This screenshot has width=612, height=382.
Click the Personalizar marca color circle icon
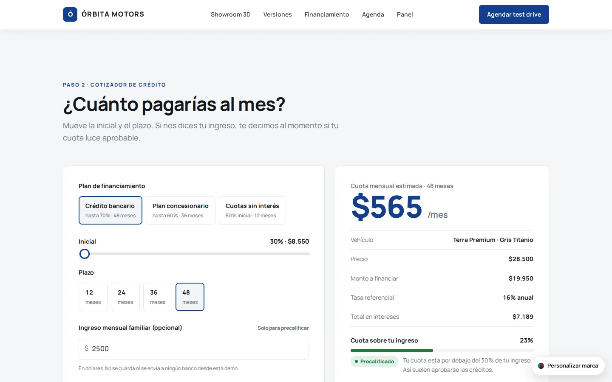tap(541, 366)
